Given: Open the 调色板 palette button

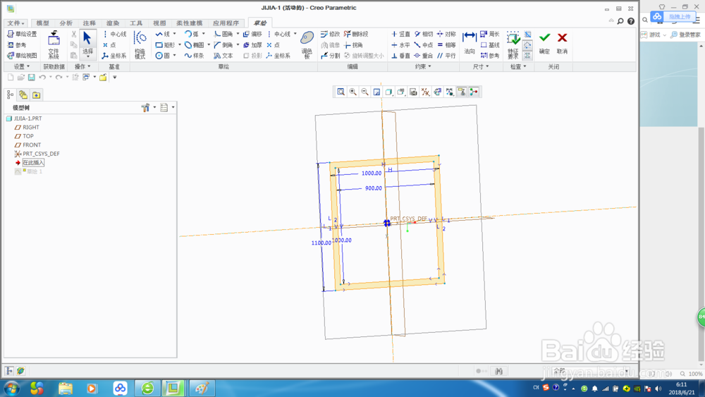Looking at the screenshot, I should coord(307,45).
